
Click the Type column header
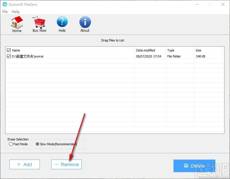pos(171,50)
